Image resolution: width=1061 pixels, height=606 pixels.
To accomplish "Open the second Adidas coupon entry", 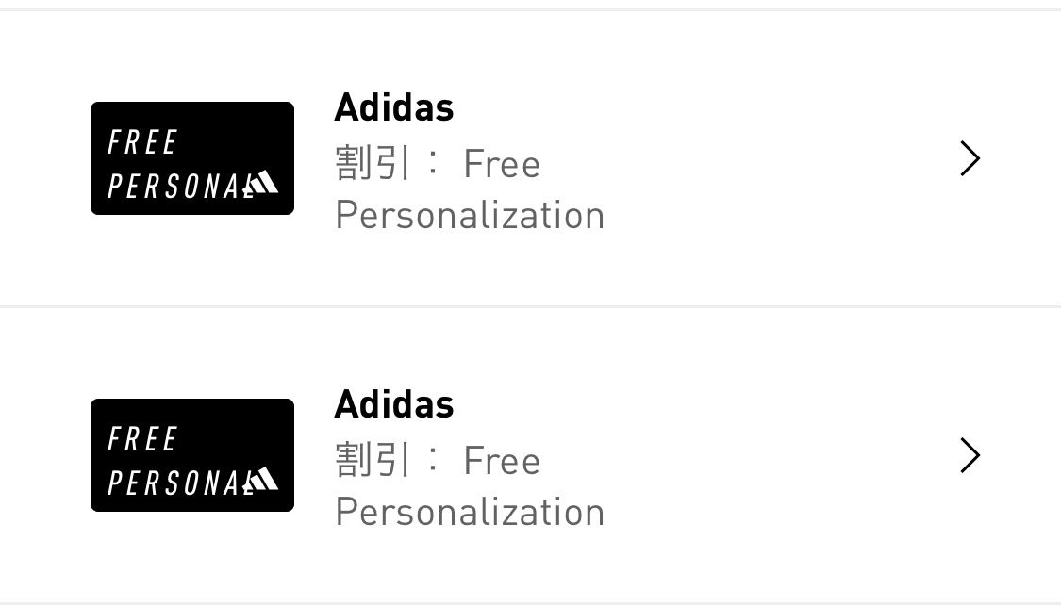I will click(x=530, y=455).
